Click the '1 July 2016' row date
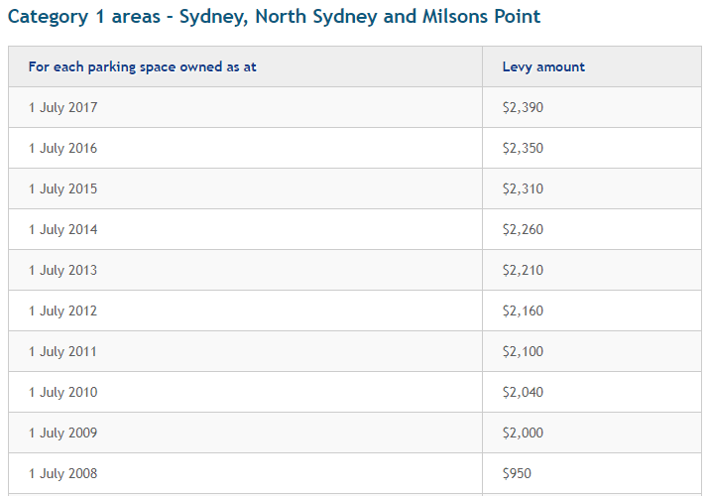 click(x=63, y=148)
